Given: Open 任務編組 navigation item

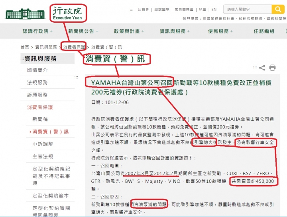Looking at the screenshot, I should (x=264, y=31).
